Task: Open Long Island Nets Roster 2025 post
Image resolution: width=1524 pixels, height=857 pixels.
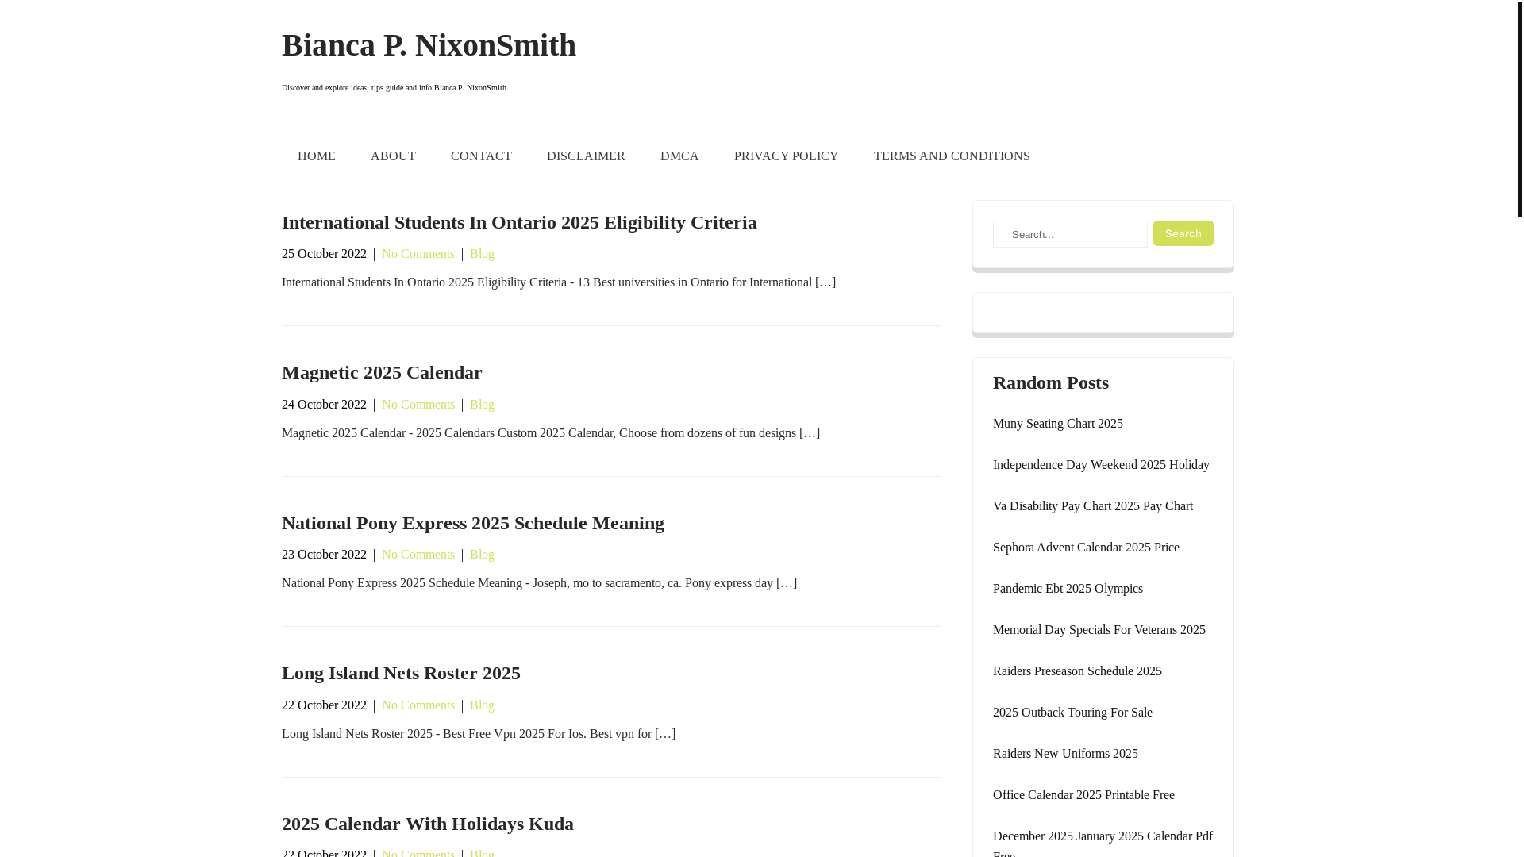Action: 401,673
